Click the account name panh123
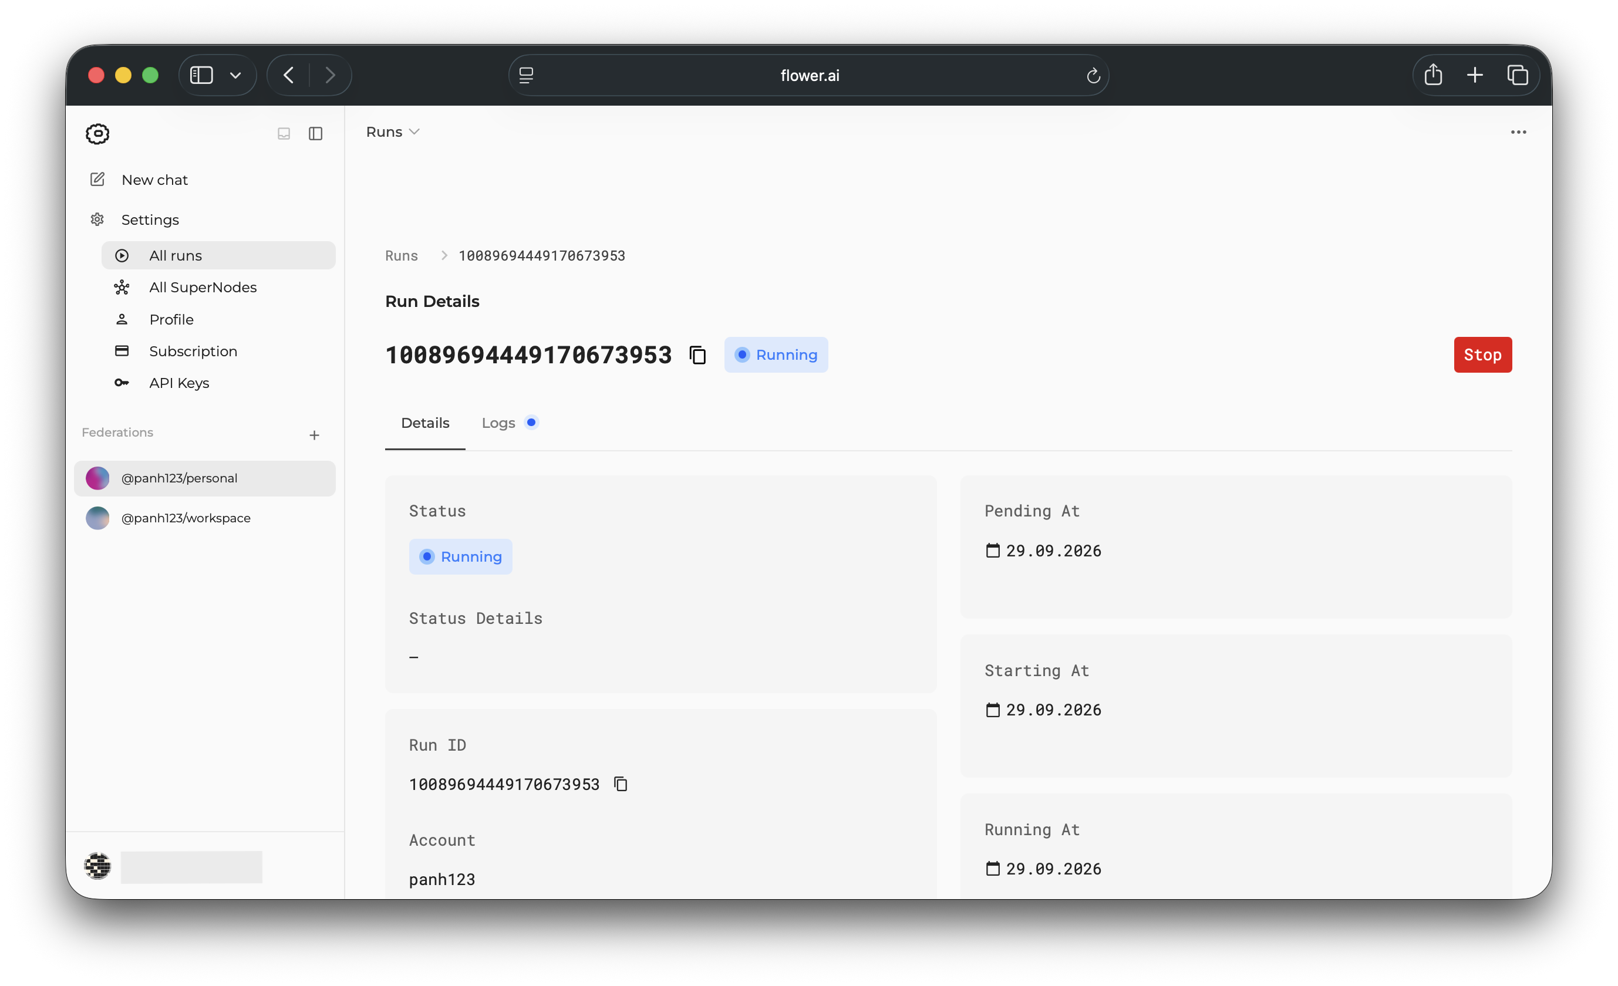The width and height of the screenshot is (1618, 986). 442,879
